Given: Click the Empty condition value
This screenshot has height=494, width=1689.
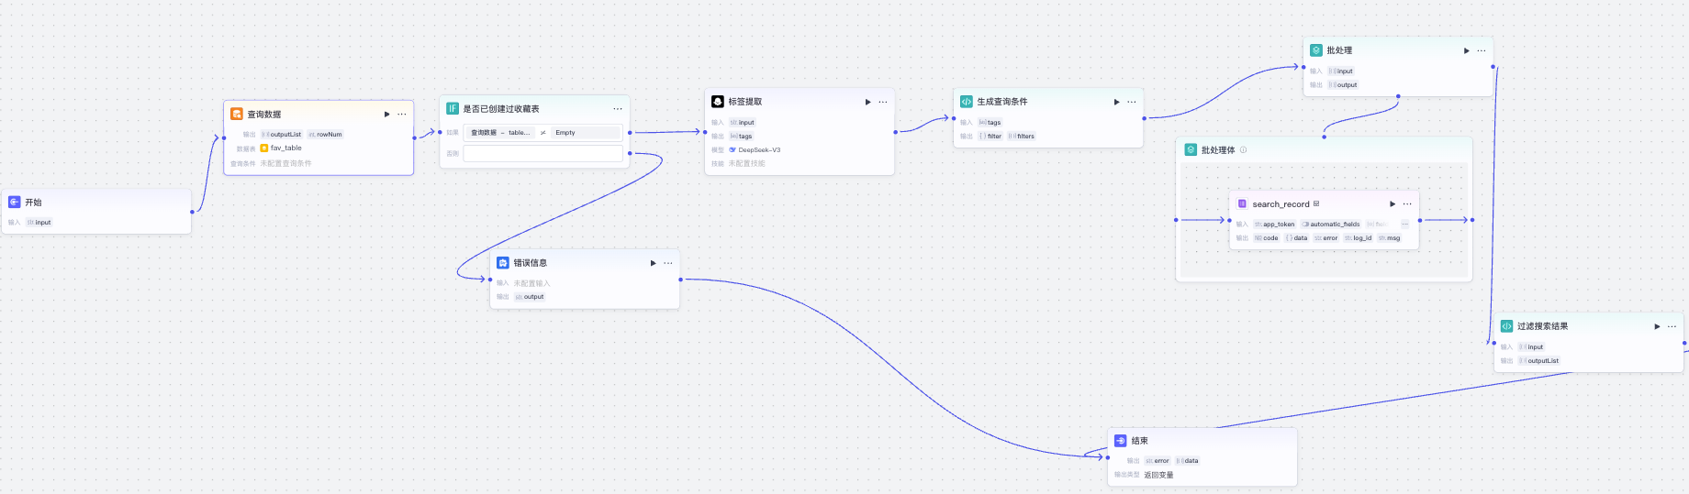Looking at the screenshot, I should 585,133.
